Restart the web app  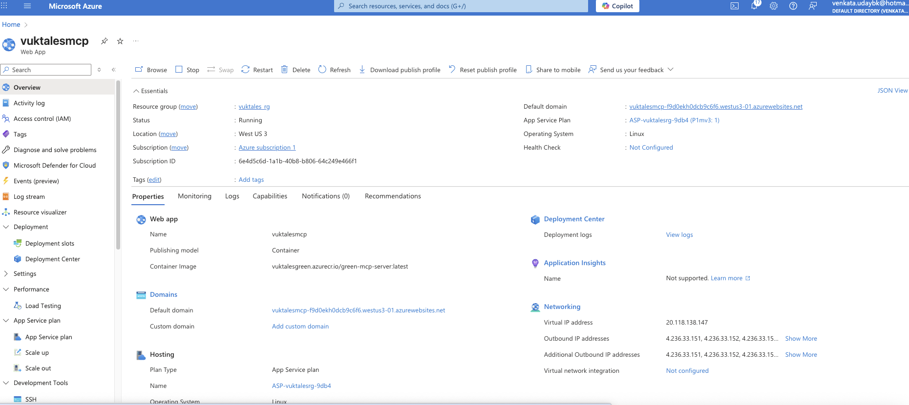[x=257, y=70]
